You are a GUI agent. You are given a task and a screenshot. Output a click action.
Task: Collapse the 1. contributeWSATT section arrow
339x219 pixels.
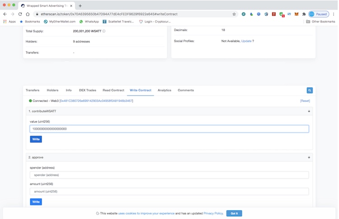point(309,111)
